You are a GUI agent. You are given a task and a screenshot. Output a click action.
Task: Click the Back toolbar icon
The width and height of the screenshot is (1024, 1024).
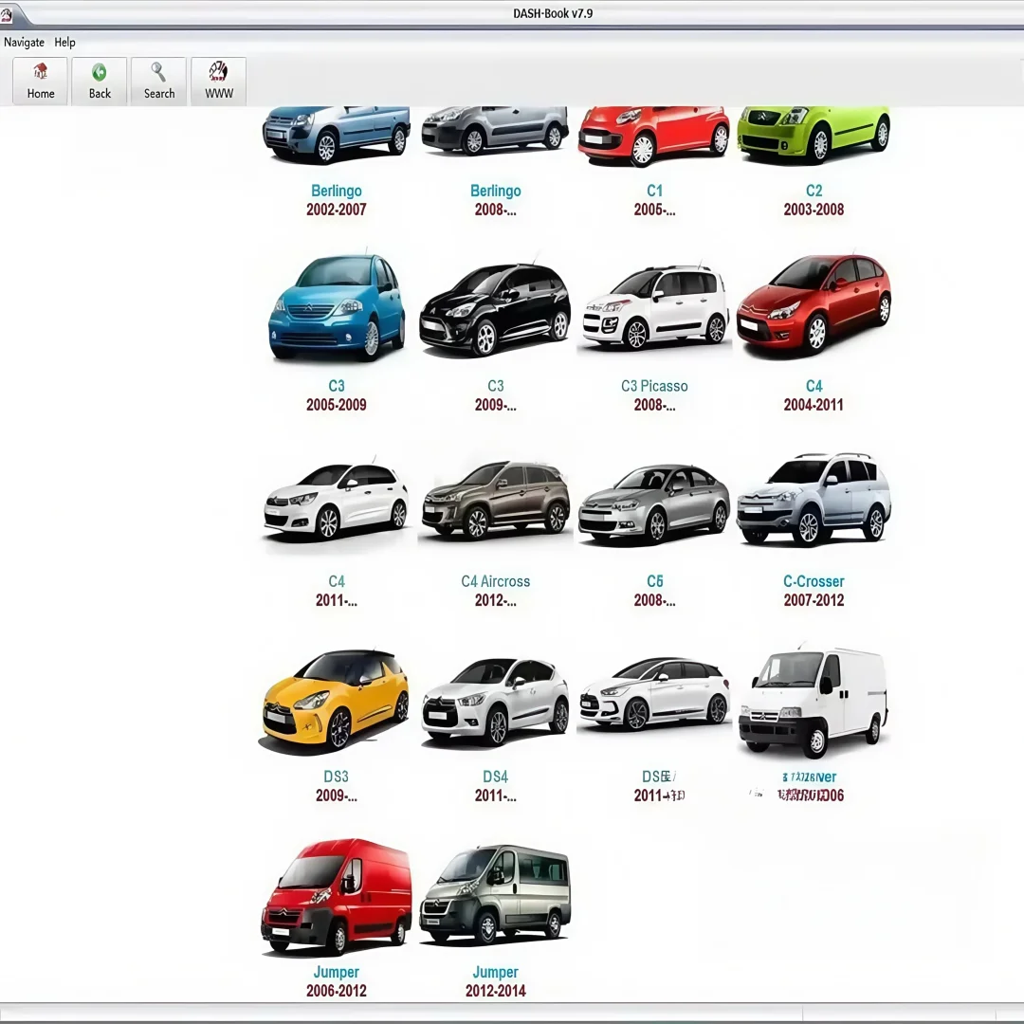point(99,80)
